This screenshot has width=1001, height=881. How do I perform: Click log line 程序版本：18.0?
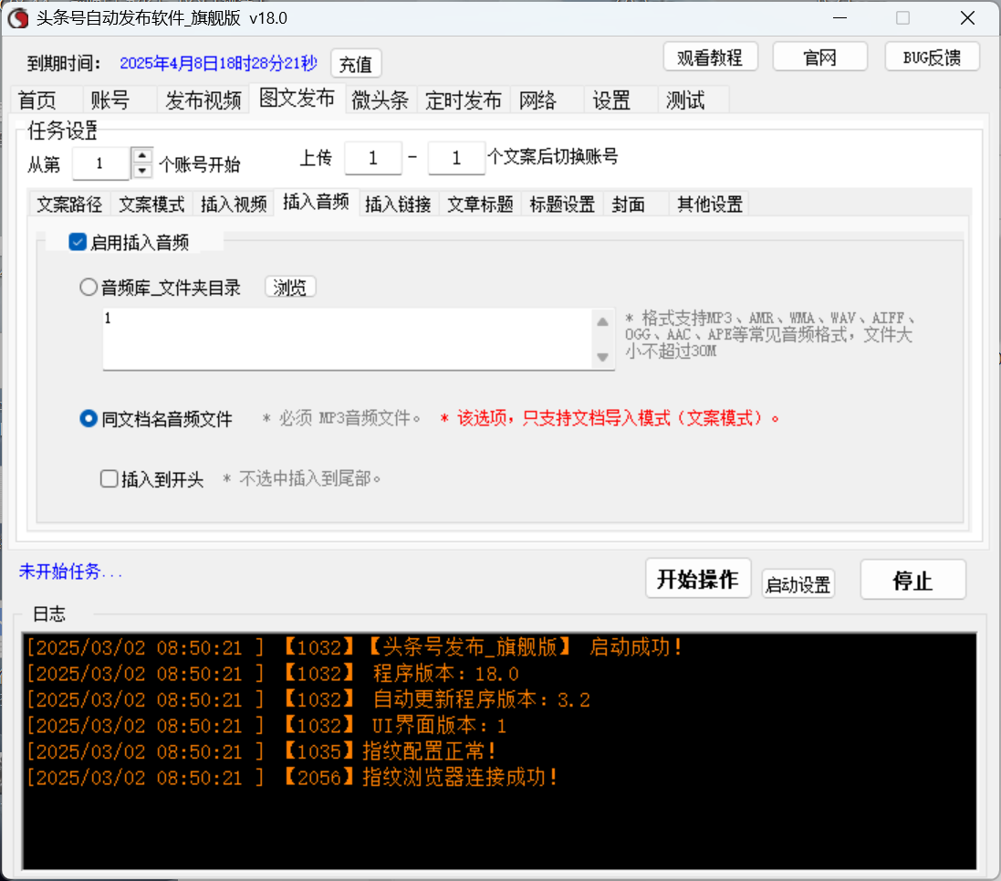point(273,674)
